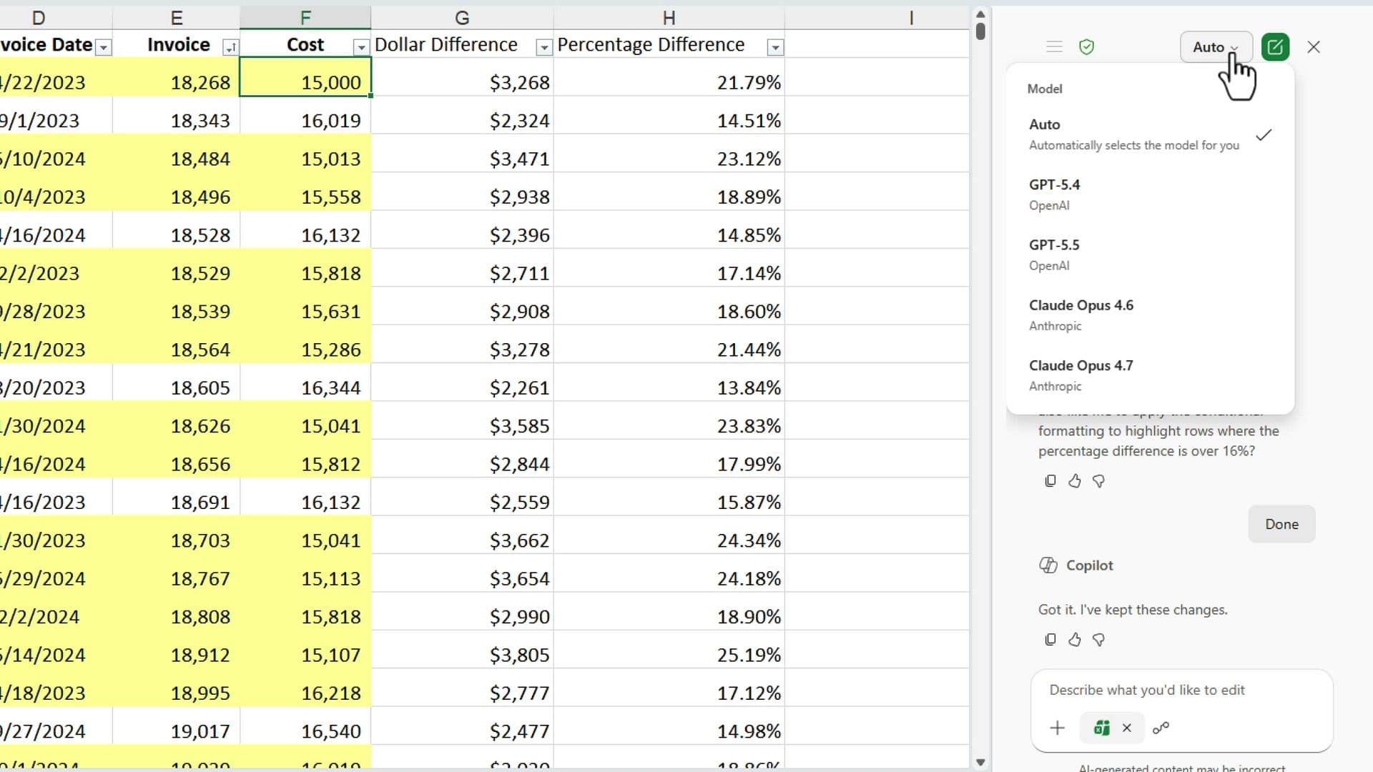This screenshot has width=1373, height=772.
Task: Click the Dollar Difference cell $3,585
Action: (x=462, y=420)
